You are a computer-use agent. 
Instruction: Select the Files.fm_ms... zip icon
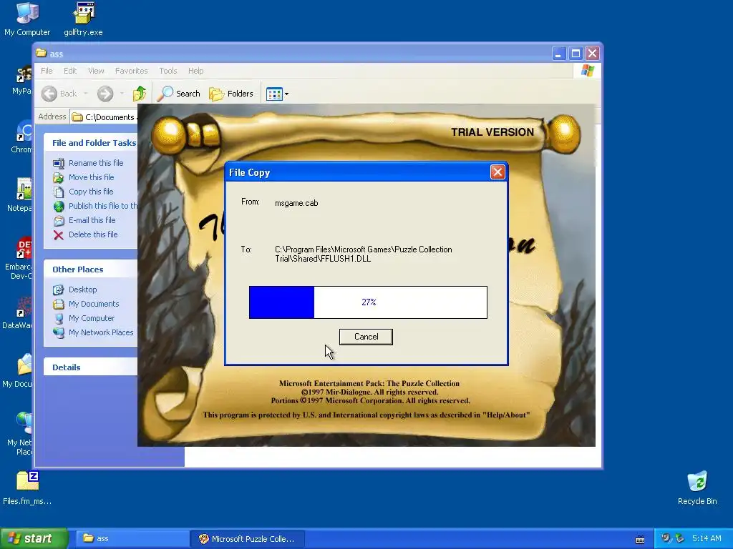point(27,488)
